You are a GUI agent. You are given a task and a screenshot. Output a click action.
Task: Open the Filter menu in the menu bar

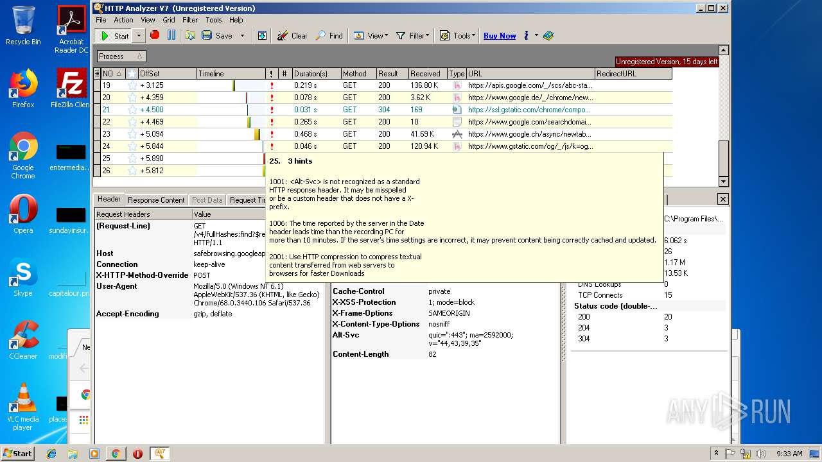[x=190, y=20]
